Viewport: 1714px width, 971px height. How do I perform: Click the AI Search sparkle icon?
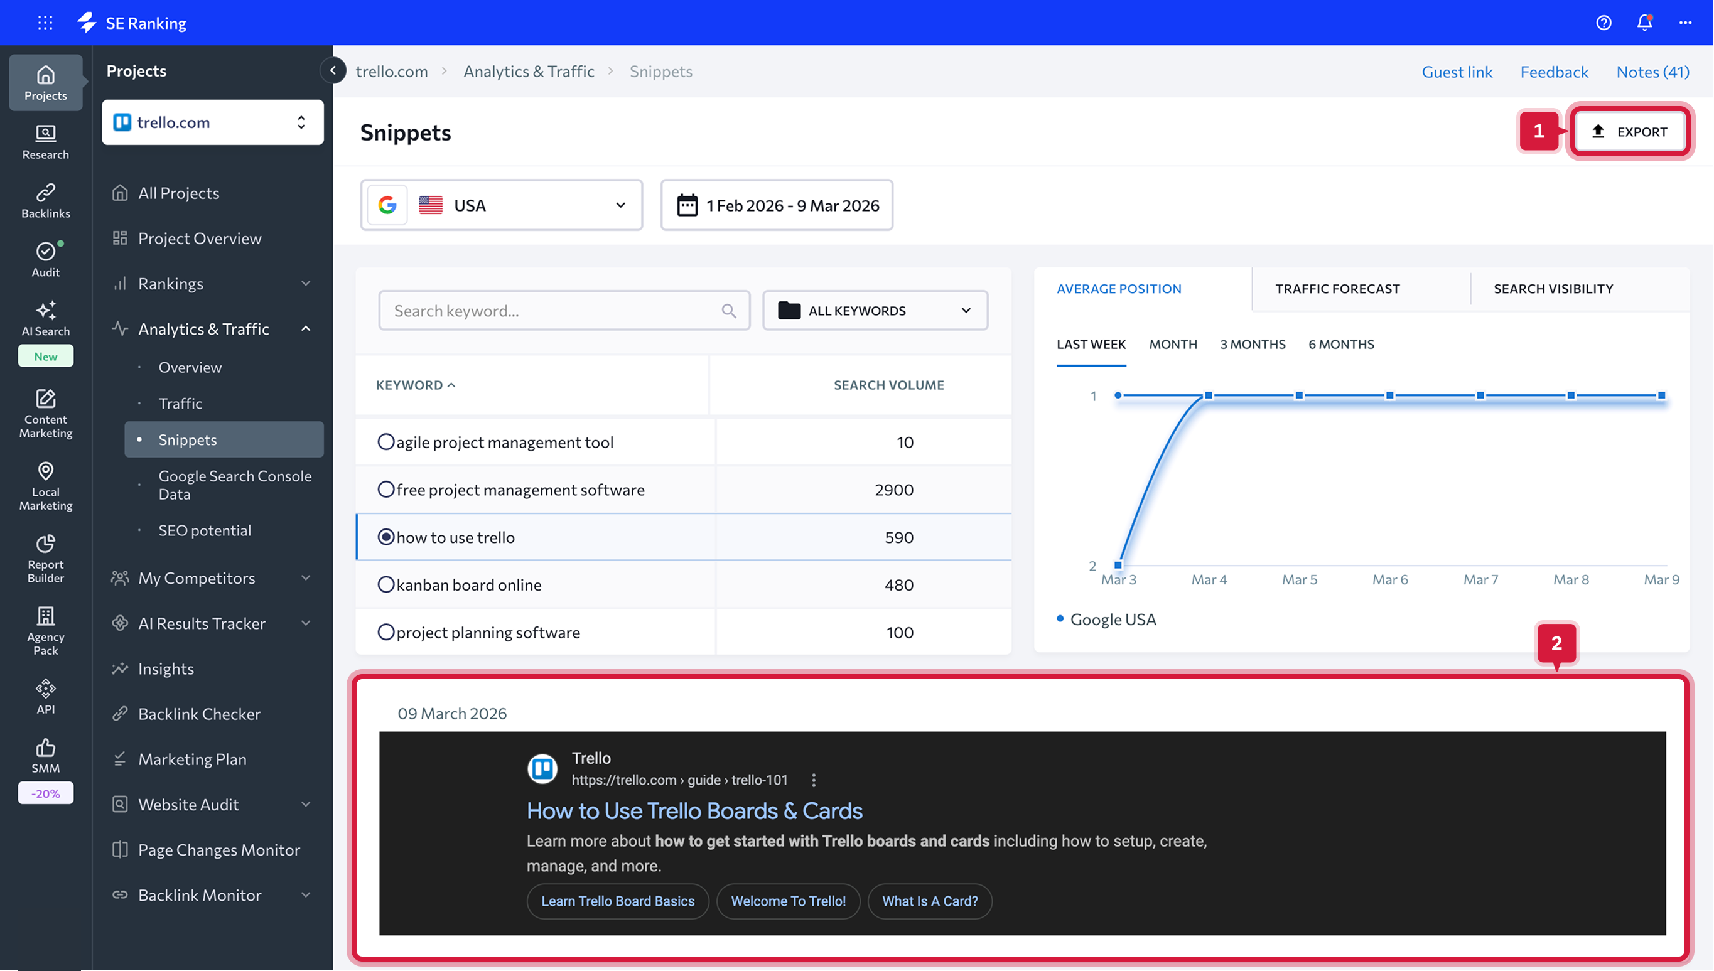pyautogui.click(x=45, y=310)
